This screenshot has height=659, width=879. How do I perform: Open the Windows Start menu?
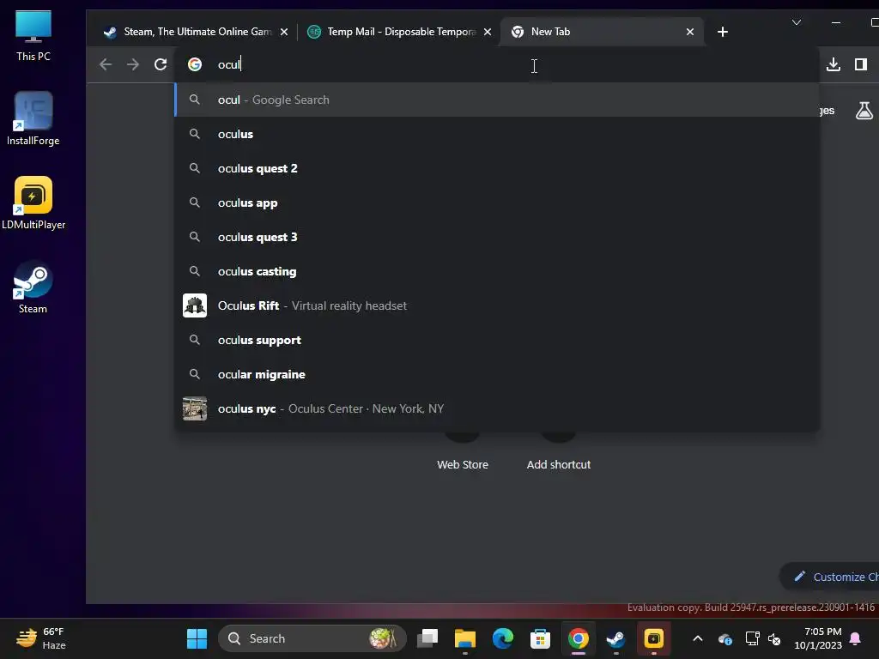pyautogui.click(x=197, y=638)
